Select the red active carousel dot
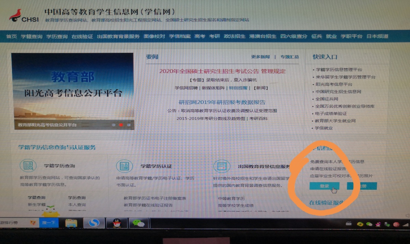The image size is (410, 244). (121, 125)
